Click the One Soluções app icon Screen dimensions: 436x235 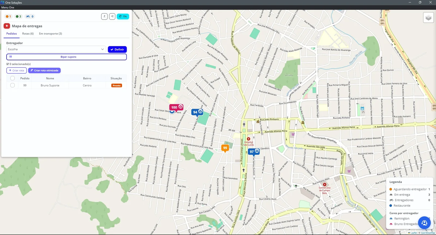pos(2,2)
